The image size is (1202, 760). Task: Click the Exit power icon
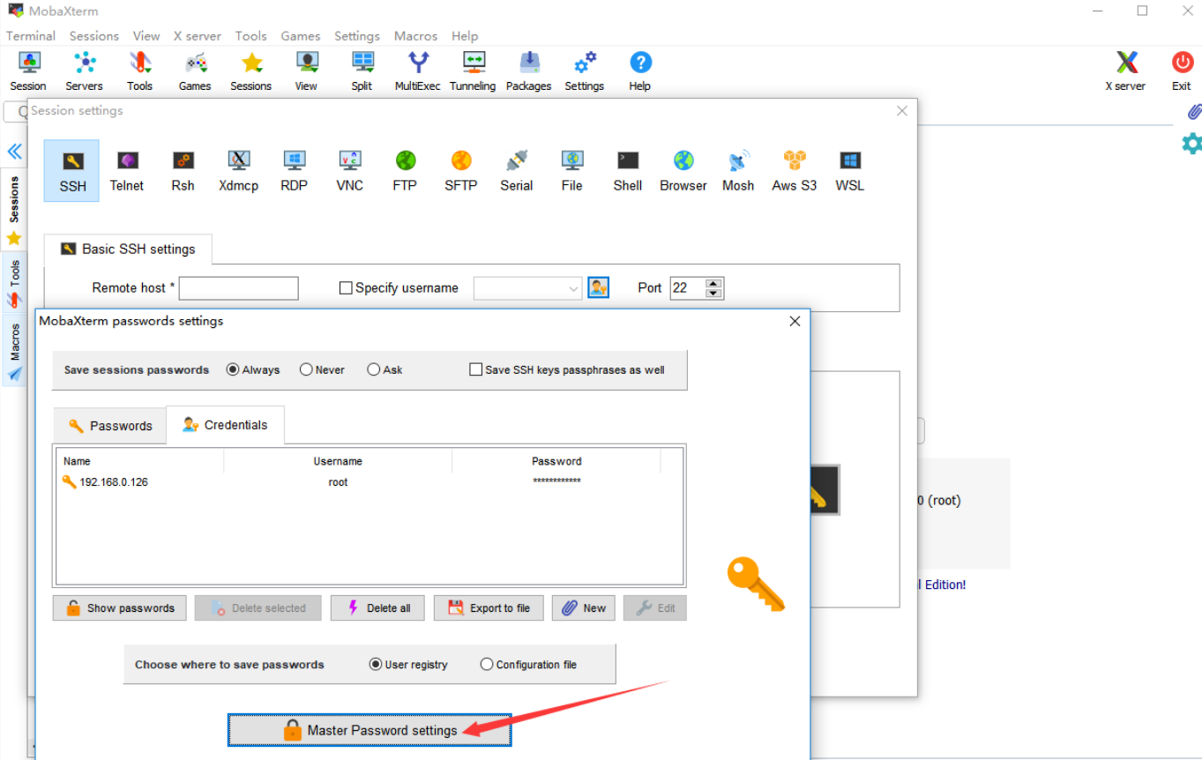click(1182, 71)
